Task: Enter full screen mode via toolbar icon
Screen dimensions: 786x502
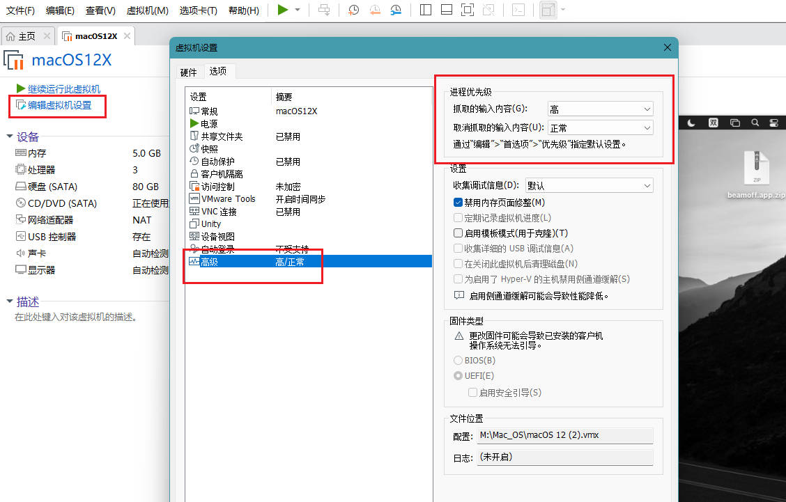Action: 468,10
